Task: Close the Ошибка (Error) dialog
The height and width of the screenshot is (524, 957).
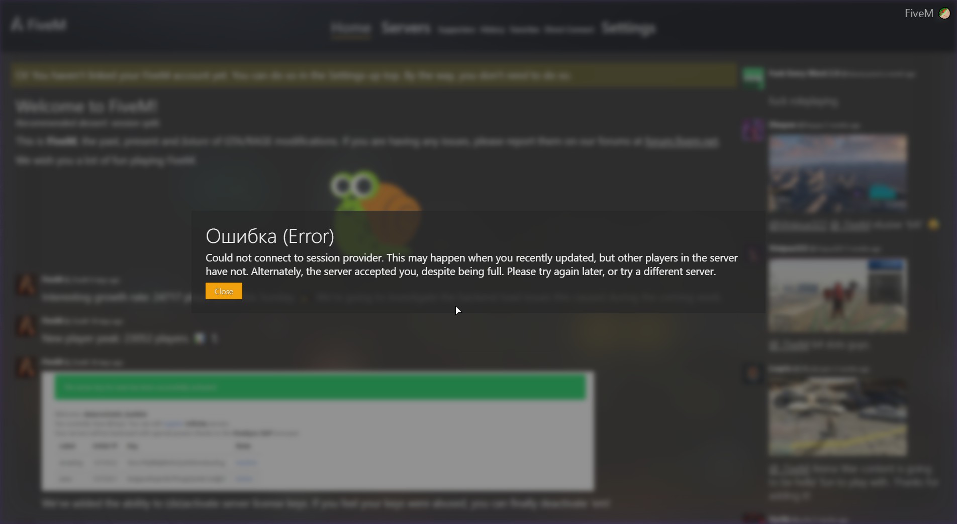Action: [224, 291]
